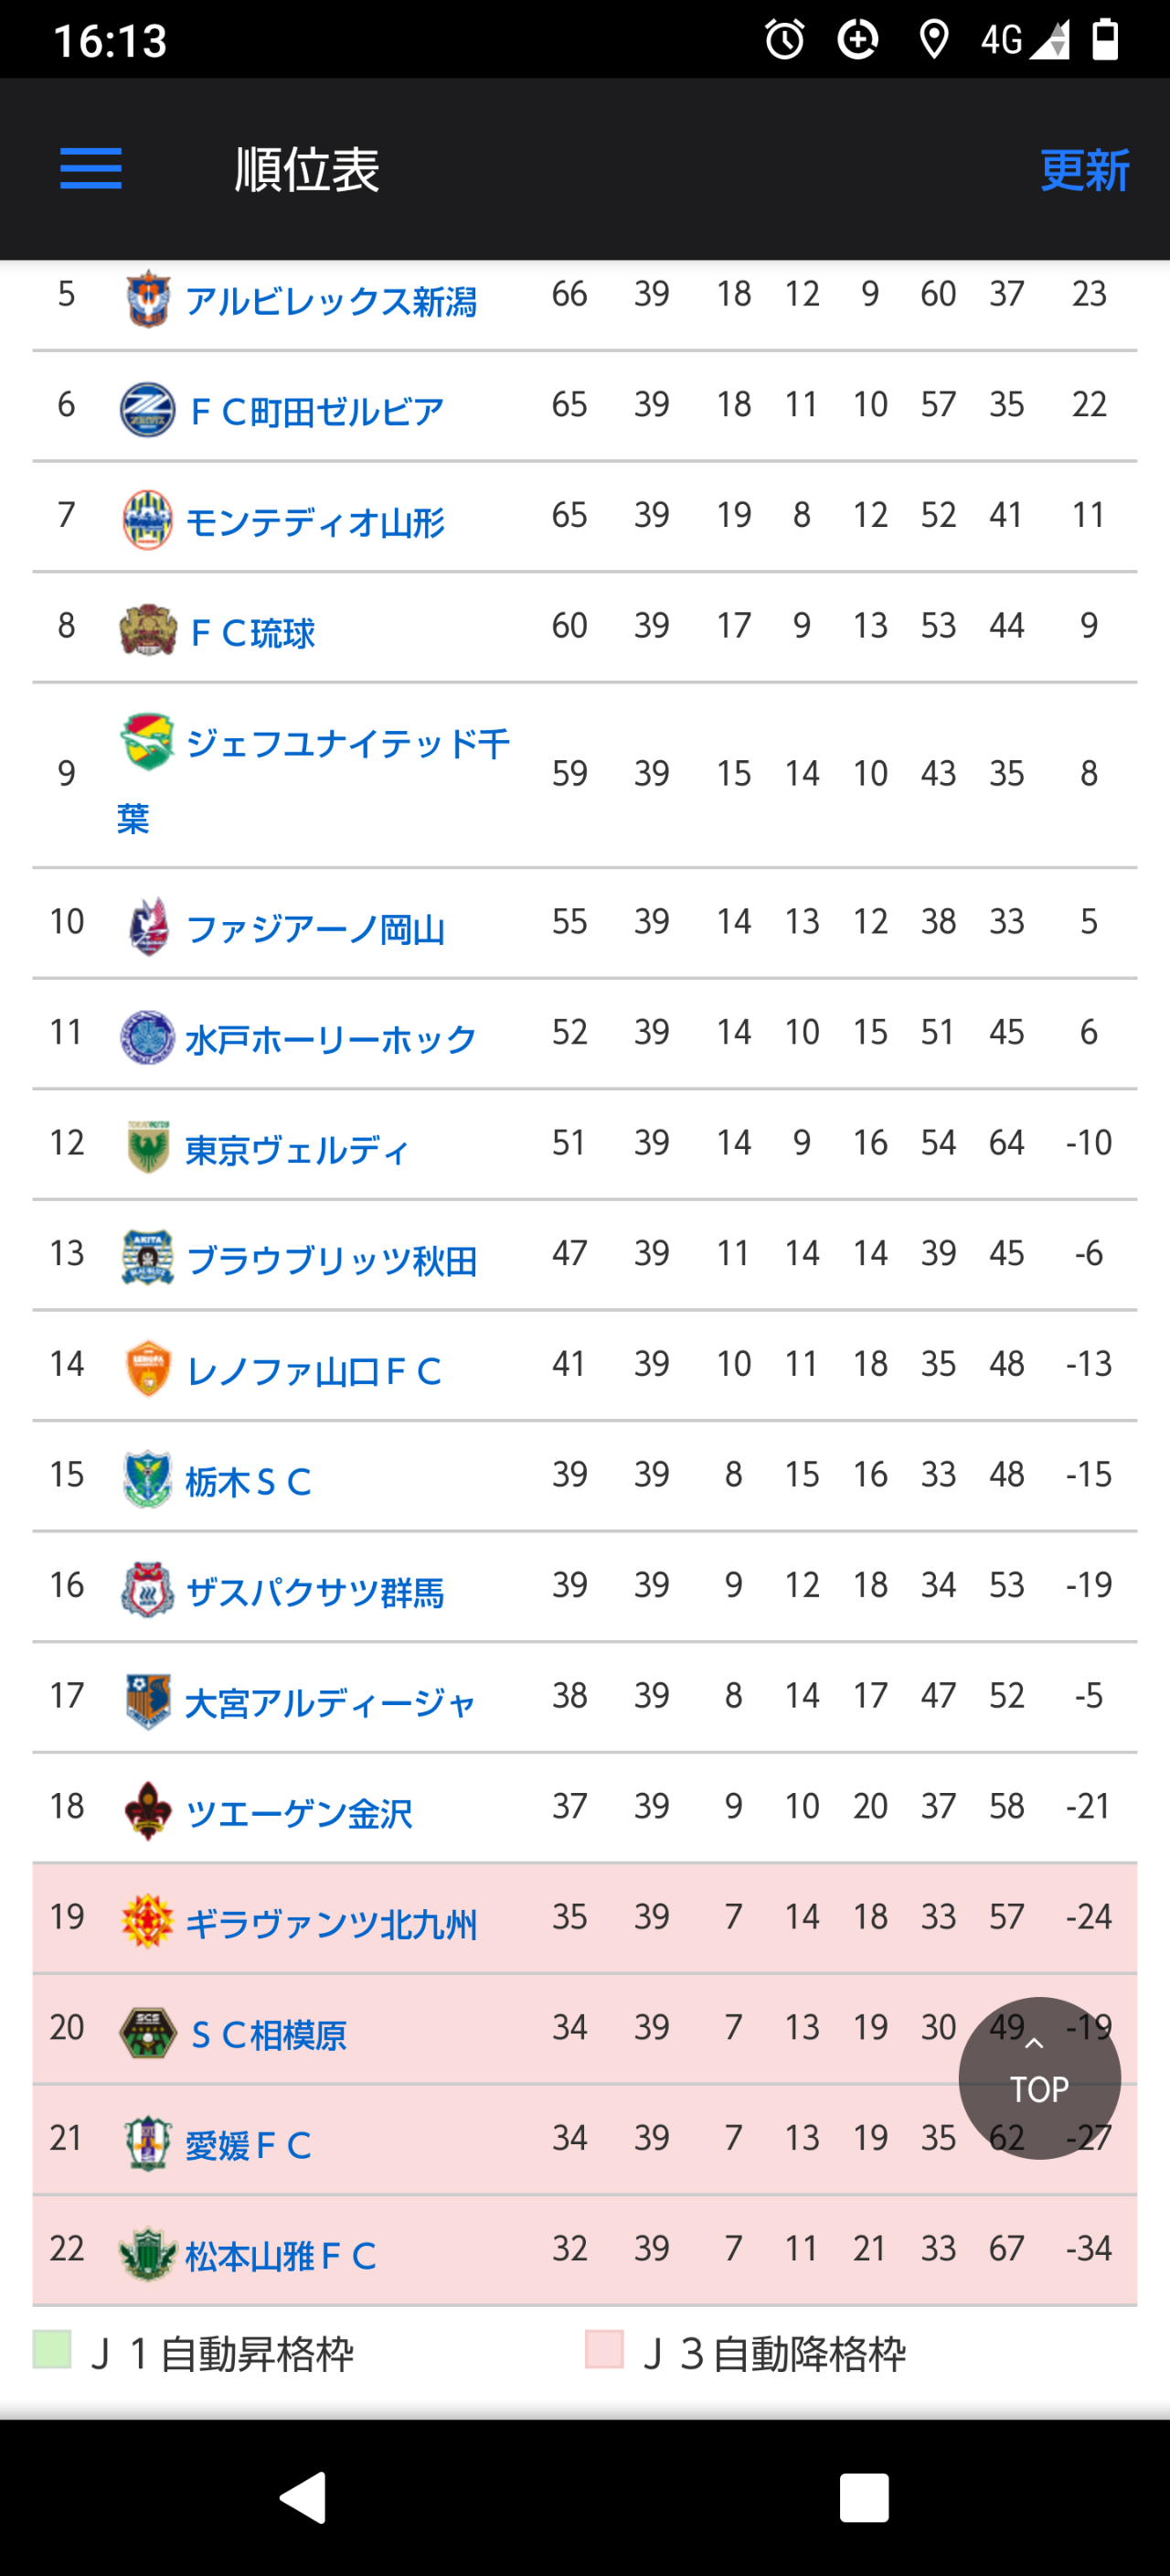
Task: Click the JEF United Chiba crest
Action: 148,741
